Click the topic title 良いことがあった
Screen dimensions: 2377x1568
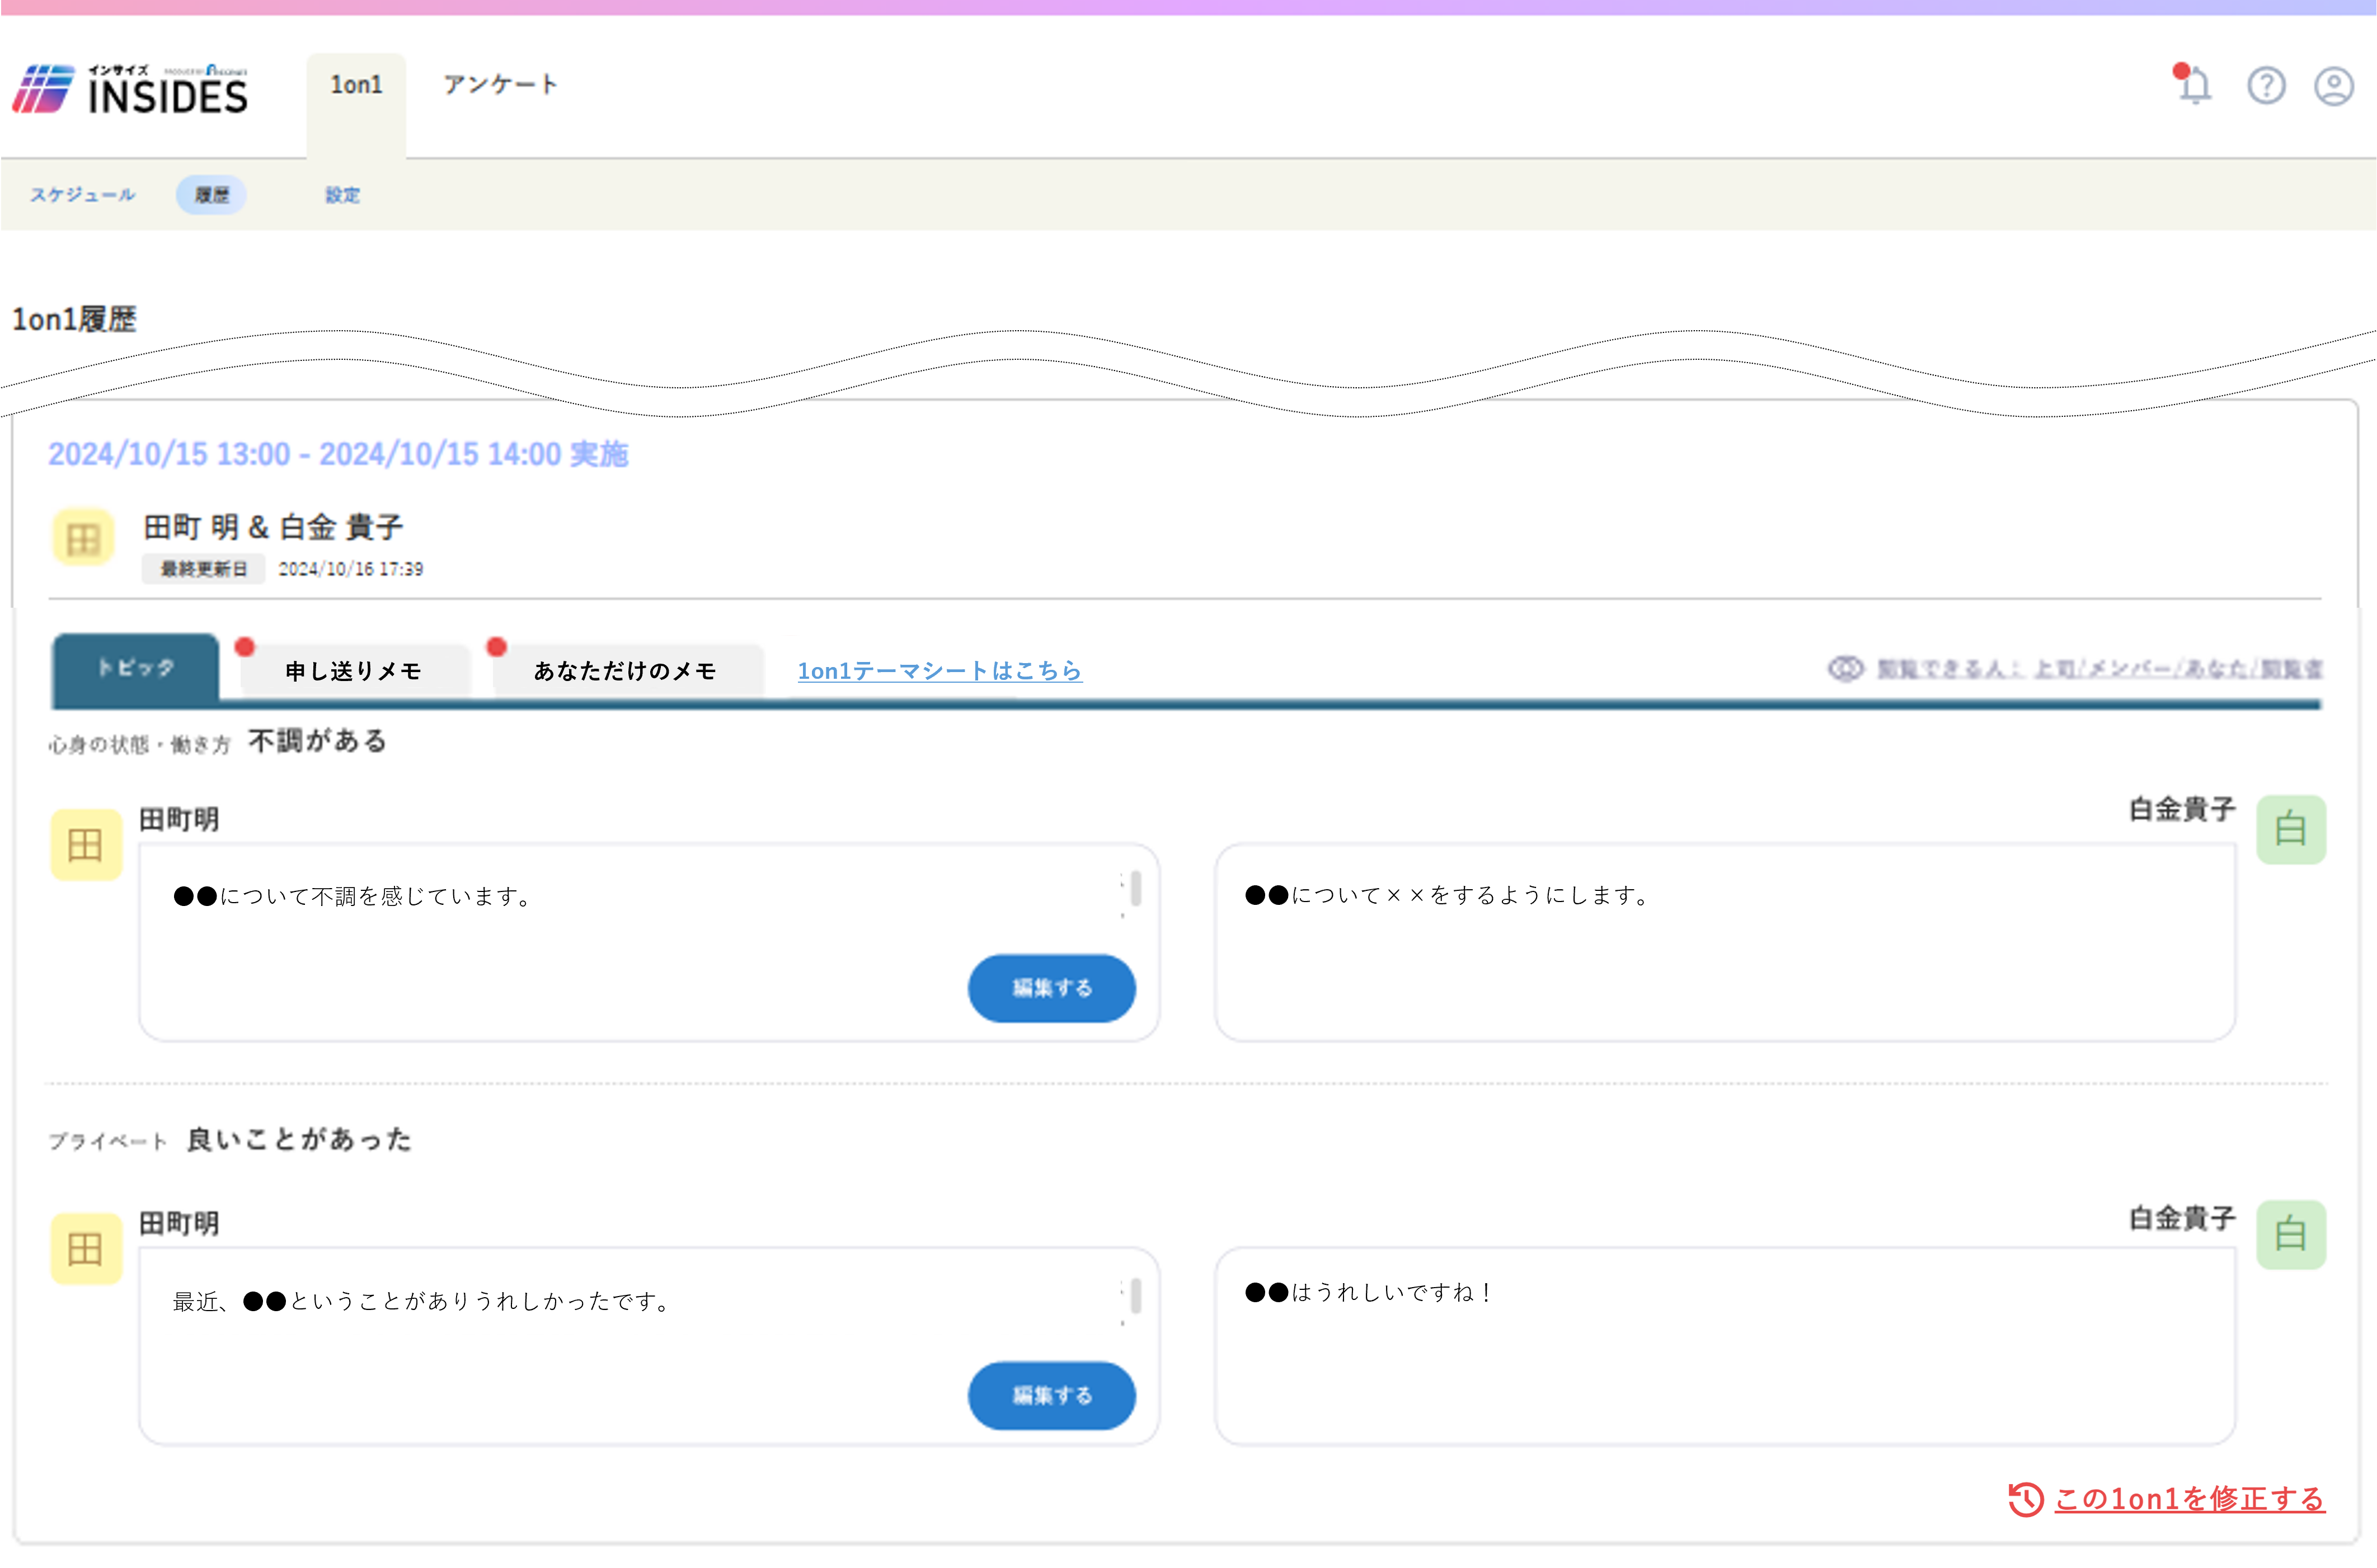coord(299,1139)
